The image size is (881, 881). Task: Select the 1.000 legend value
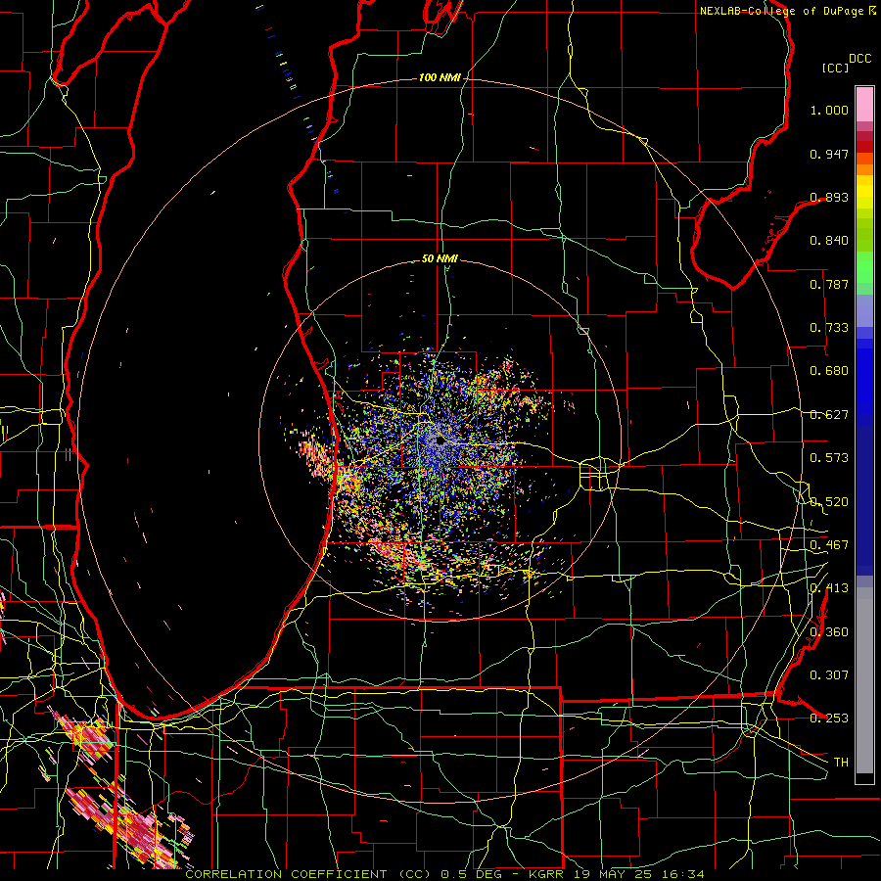tap(829, 110)
